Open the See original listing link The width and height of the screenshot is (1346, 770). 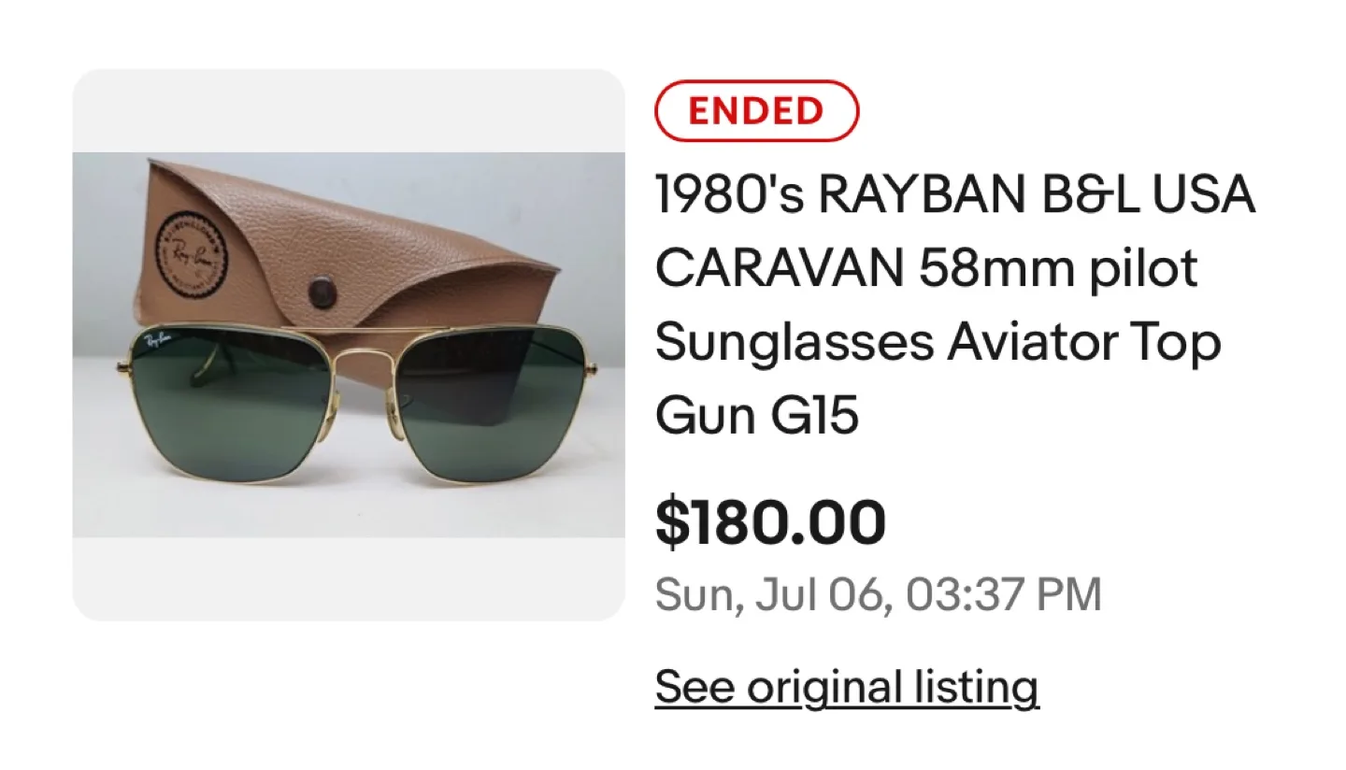coord(846,688)
